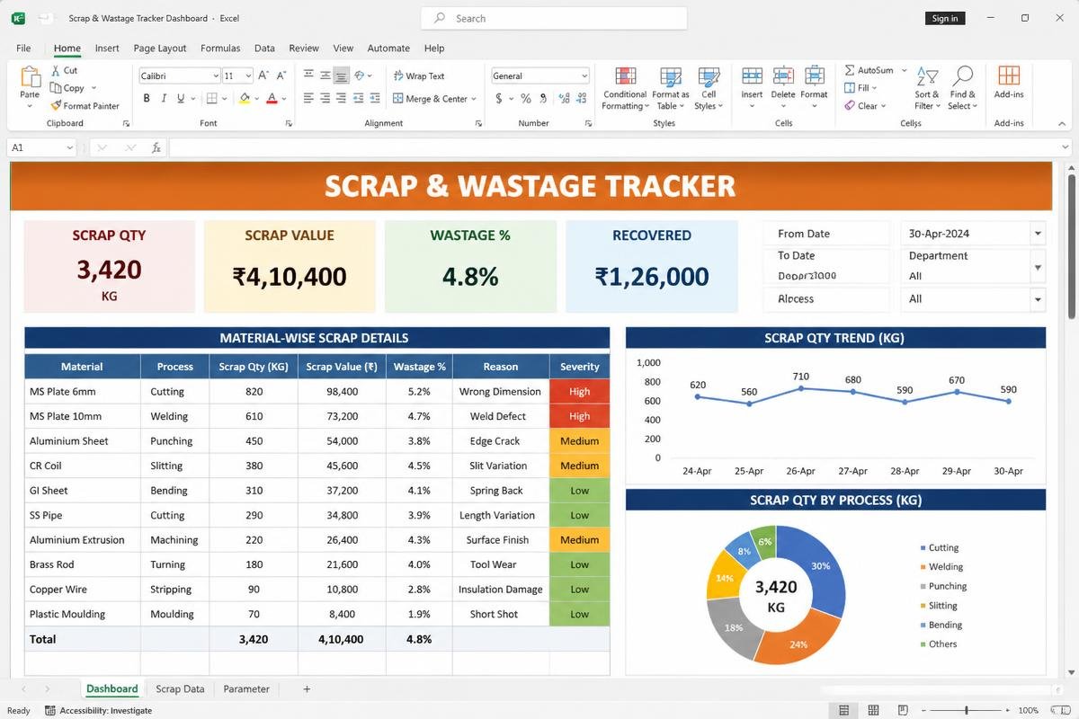Viewport: 1079px width, 719px height.
Task: Apply Comma Style number format
Action: (543, 99)
